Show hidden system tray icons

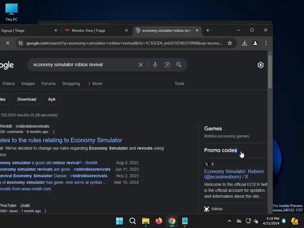point(229,221)
